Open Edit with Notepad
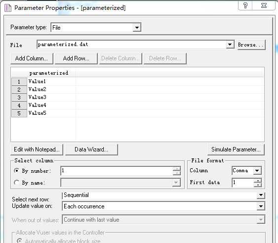 37,149
